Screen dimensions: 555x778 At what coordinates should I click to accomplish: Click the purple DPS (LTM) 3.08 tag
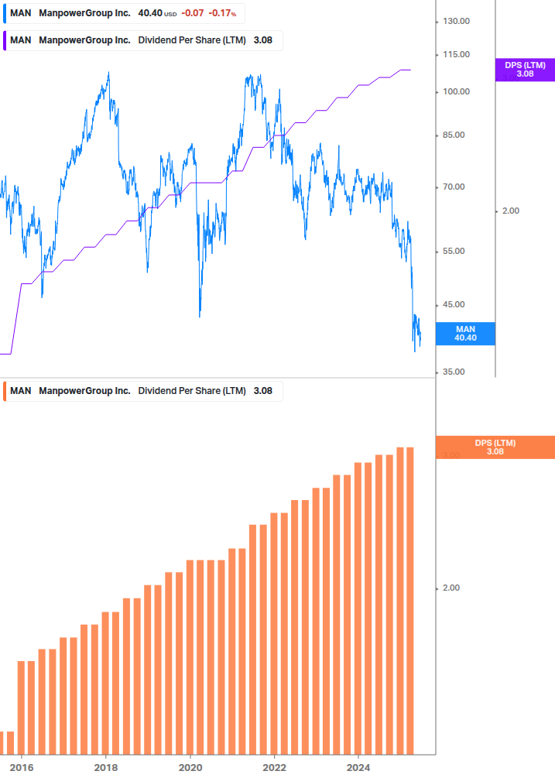point(526,70)
